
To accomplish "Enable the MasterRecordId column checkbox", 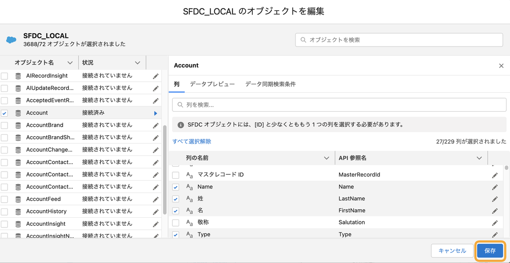I will coord(176,175).
